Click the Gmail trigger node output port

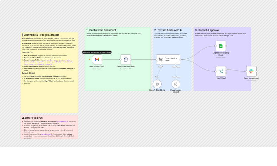[102, 59]
